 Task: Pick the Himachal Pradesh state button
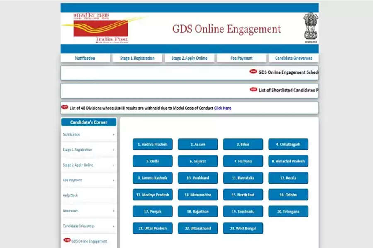[288, 161]
